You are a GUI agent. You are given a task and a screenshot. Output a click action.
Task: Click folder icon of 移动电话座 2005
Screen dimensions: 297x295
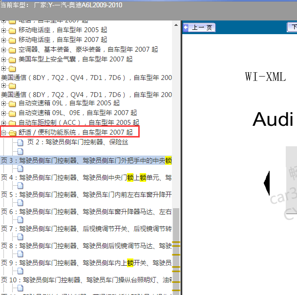(12, 30)
